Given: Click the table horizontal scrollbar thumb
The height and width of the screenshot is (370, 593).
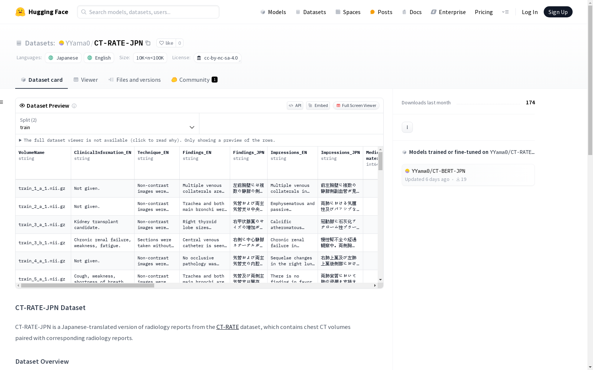Looking at the screenshot, I should point(87,286).
